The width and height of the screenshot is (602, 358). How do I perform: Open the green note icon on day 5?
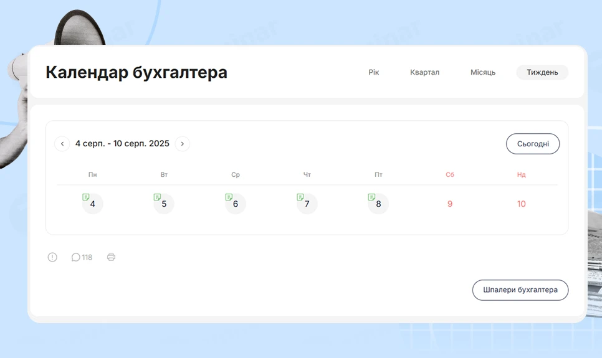157,197
